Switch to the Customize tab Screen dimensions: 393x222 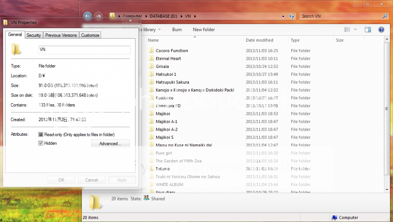click(90, 35)
